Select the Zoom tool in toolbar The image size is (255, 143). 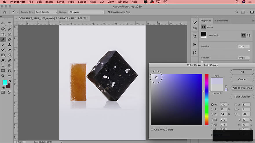click(3, 76)
